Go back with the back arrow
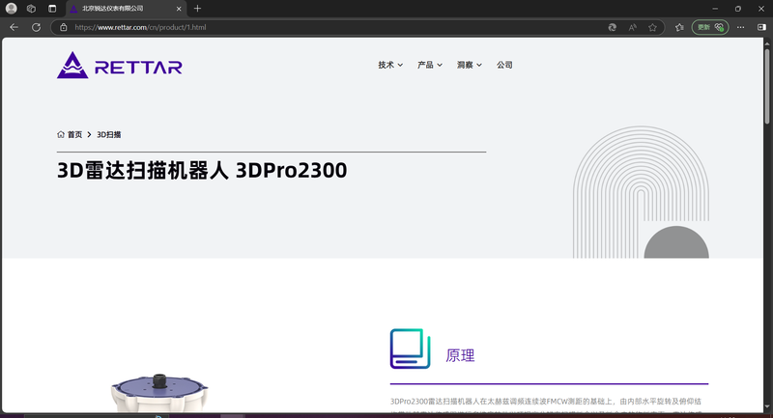The height and width of the screenshot is (418, 773). pos(14,27)
